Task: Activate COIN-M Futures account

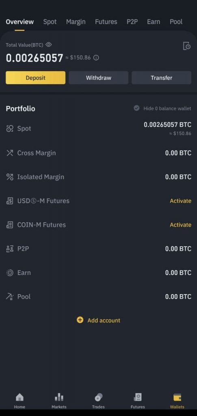Action: [x=181, y=225]
